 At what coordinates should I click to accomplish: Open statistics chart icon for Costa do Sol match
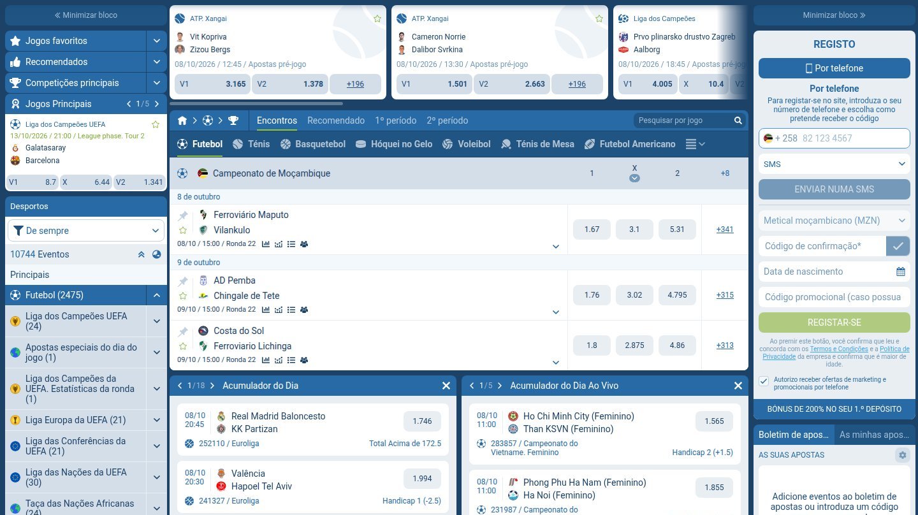coord(266,360)
